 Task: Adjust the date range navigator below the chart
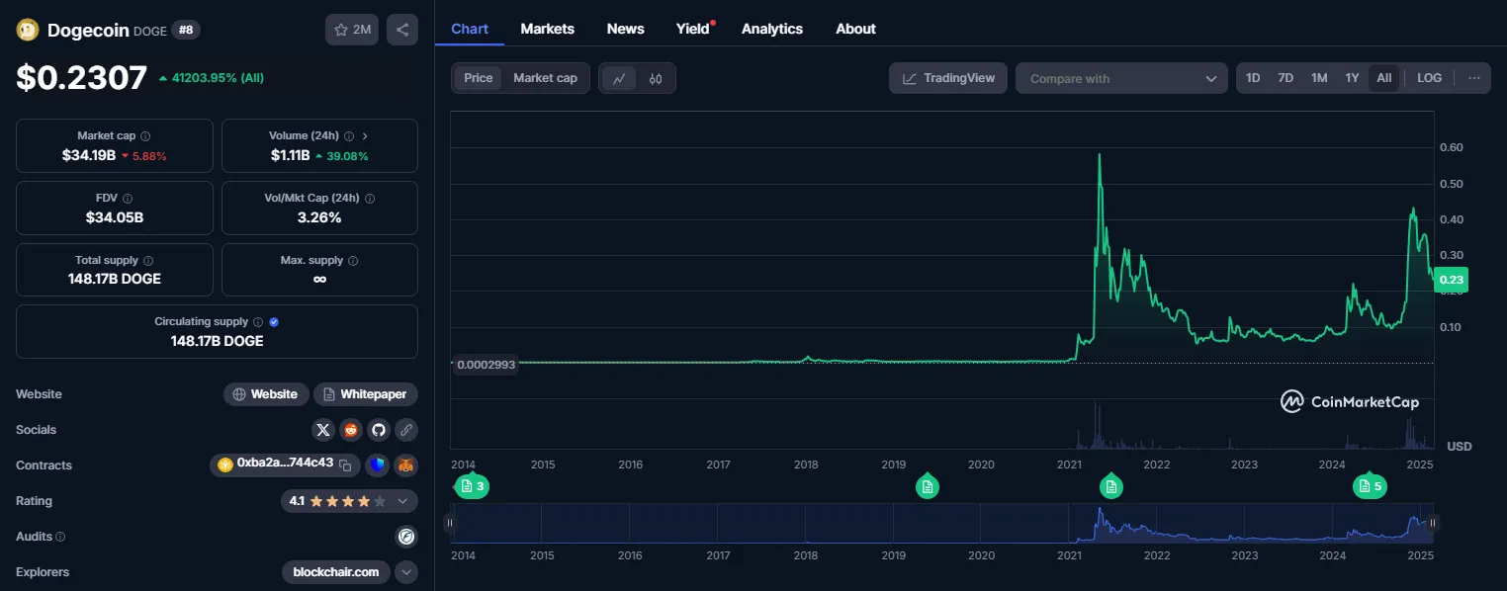pos(939,524)
